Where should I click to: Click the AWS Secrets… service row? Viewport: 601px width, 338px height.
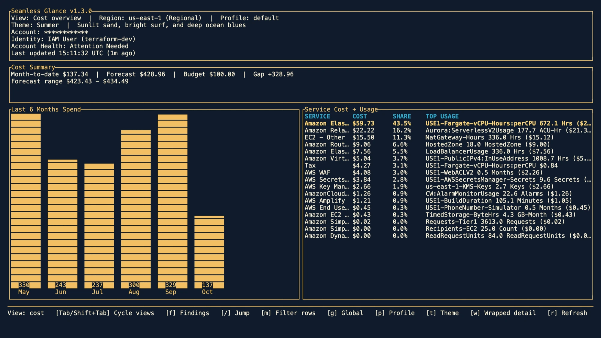pyautogui.click(x=448, y=180)
